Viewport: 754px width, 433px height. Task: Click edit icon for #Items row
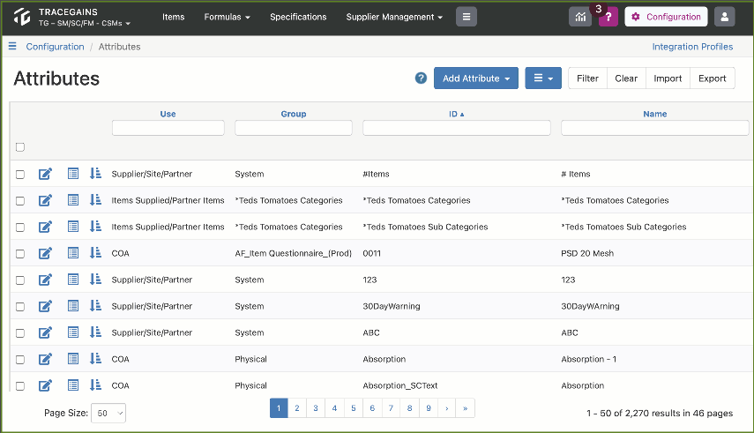(45, 174)
